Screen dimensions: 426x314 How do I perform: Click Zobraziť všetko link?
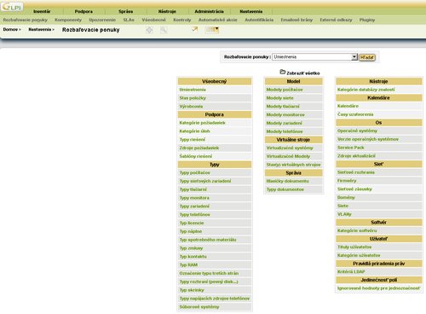(303, 73)
